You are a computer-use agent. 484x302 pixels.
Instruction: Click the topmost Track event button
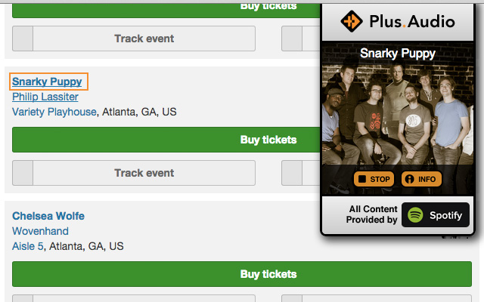coord(144,39)
